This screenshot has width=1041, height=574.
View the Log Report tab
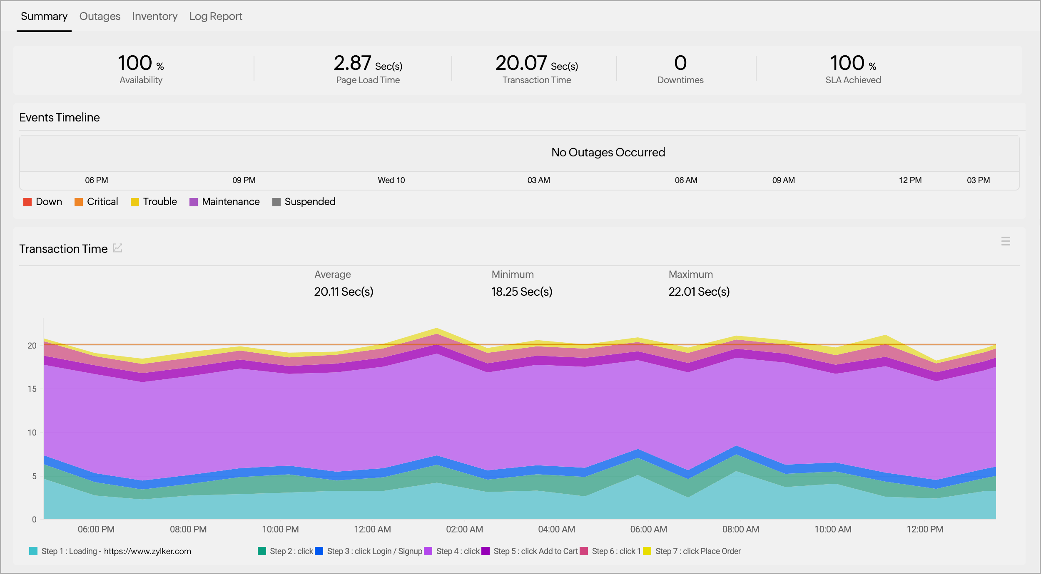coord(216,16)
